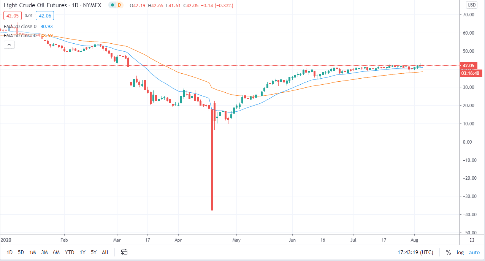Image resolution: width=485 pixels, height=261 pixels.
Task: Click the orange D delayed data badge
Action: coord(119,5)
